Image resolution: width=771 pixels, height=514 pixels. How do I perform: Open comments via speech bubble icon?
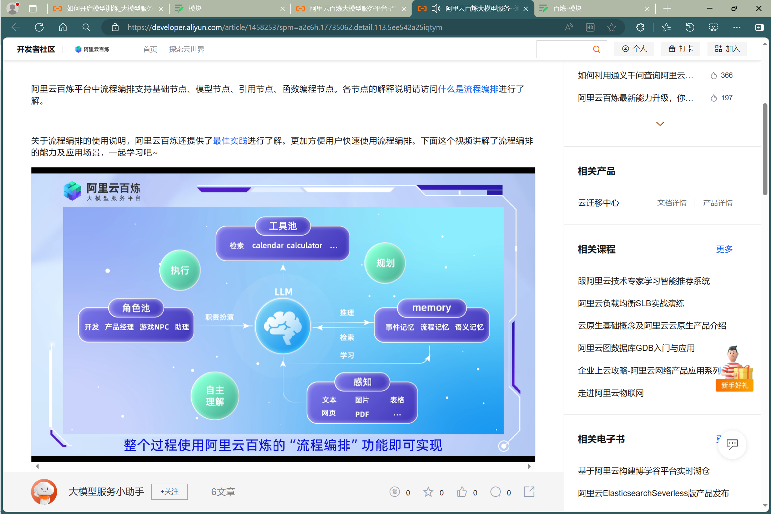(x=495, y=492)
